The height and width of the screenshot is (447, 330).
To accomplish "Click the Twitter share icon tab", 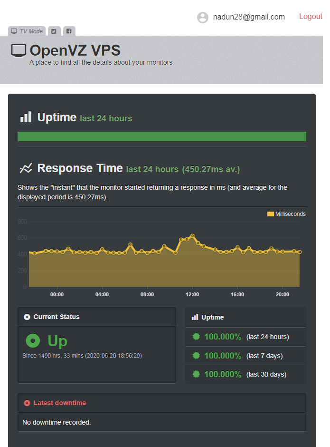I will (54, 31).
